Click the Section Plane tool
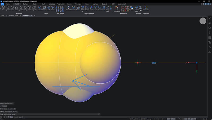Viewport: 212px width, 120px height. coord(137,9)
